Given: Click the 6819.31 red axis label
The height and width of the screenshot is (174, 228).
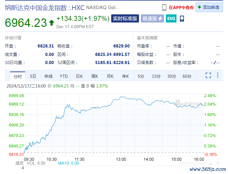Looking at the screenshot, I should tap(16, 154).
